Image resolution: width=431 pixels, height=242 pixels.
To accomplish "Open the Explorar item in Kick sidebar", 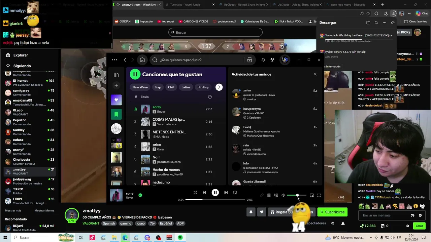I will click(x=21, y=55).
